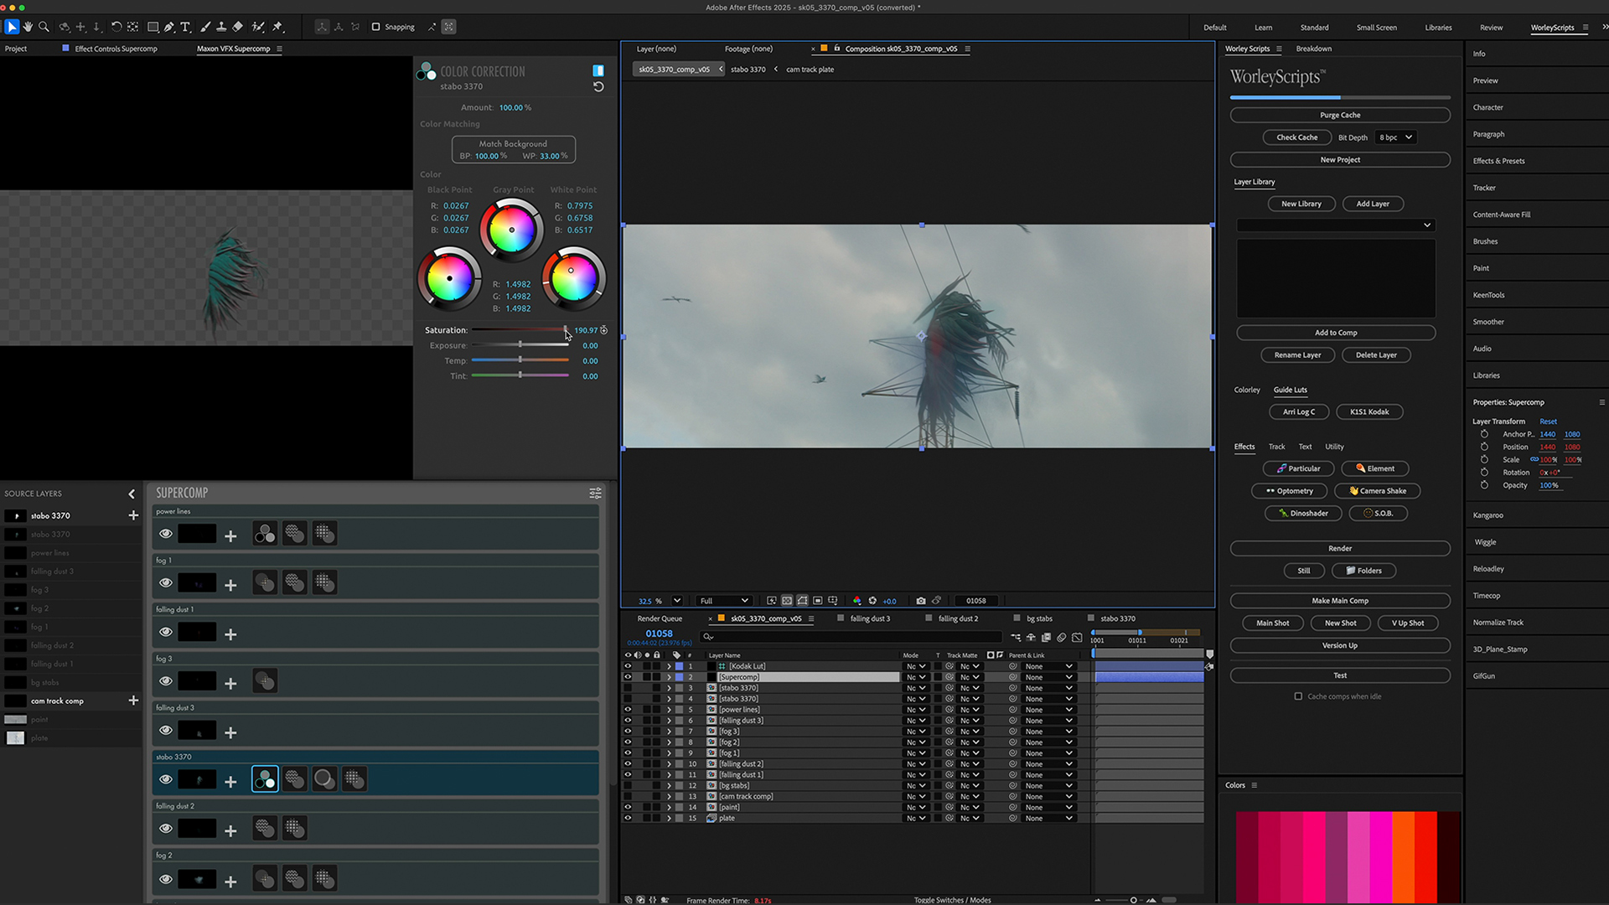The width and height of the screenshot is (1609, 905).
Task: Hide the fog 1 Supercomp layer
Action: pos(166,583)
